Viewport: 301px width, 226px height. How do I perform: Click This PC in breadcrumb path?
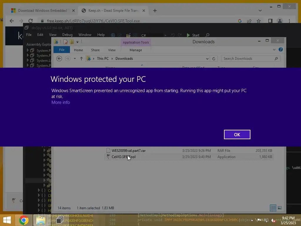[103, 59]
